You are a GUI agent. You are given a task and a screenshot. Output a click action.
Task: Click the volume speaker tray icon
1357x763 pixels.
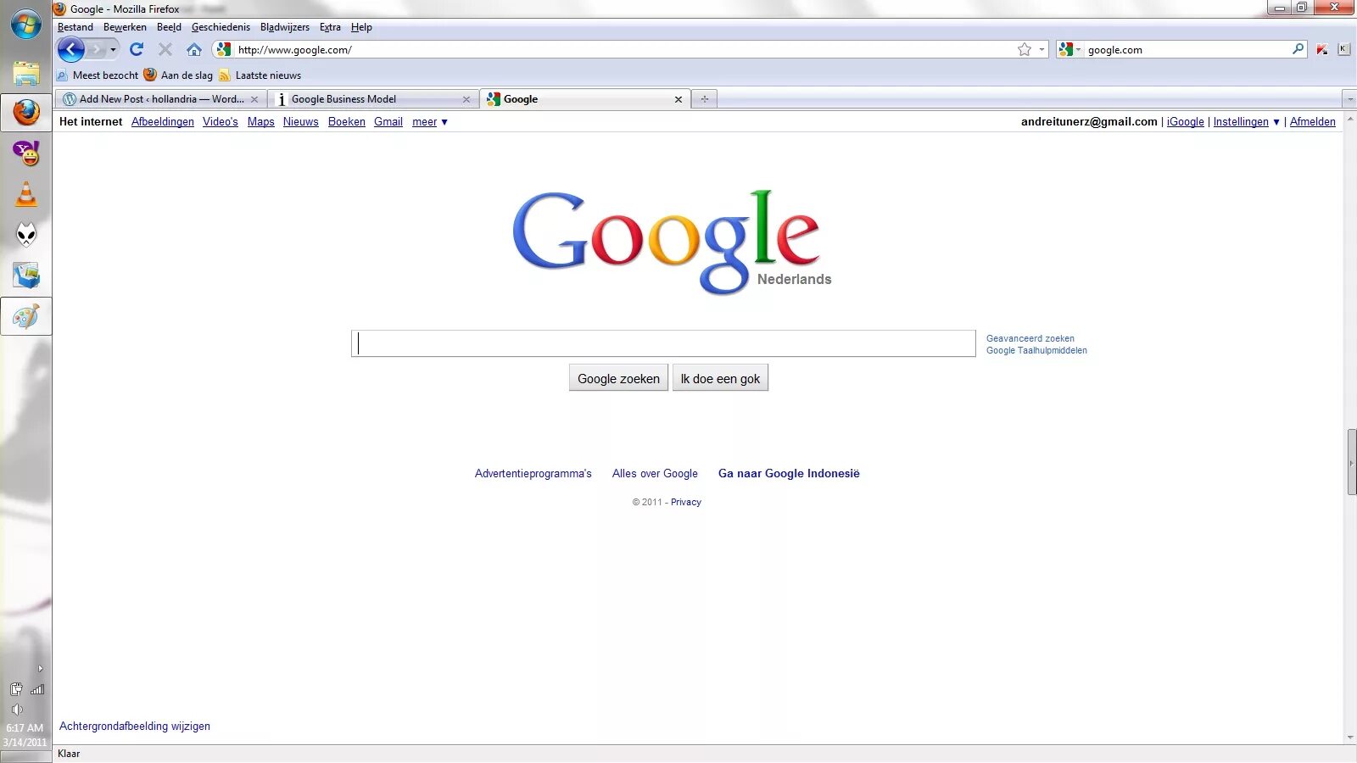17,710
